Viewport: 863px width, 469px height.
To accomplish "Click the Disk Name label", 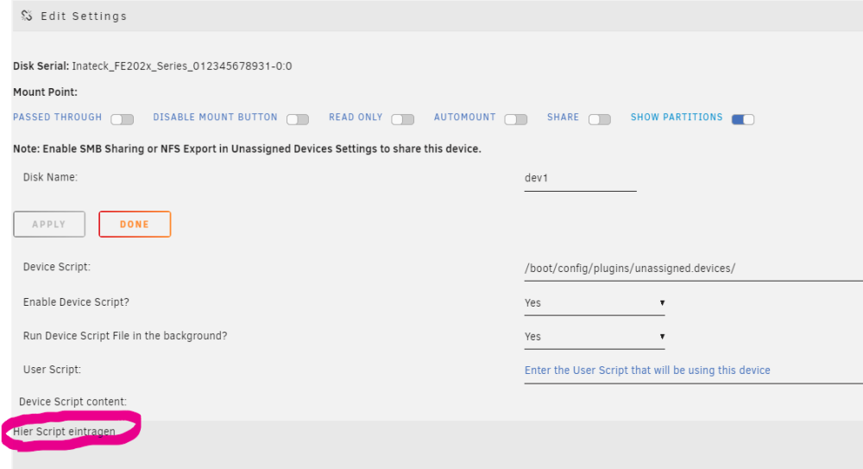I will tap(50, 177).
